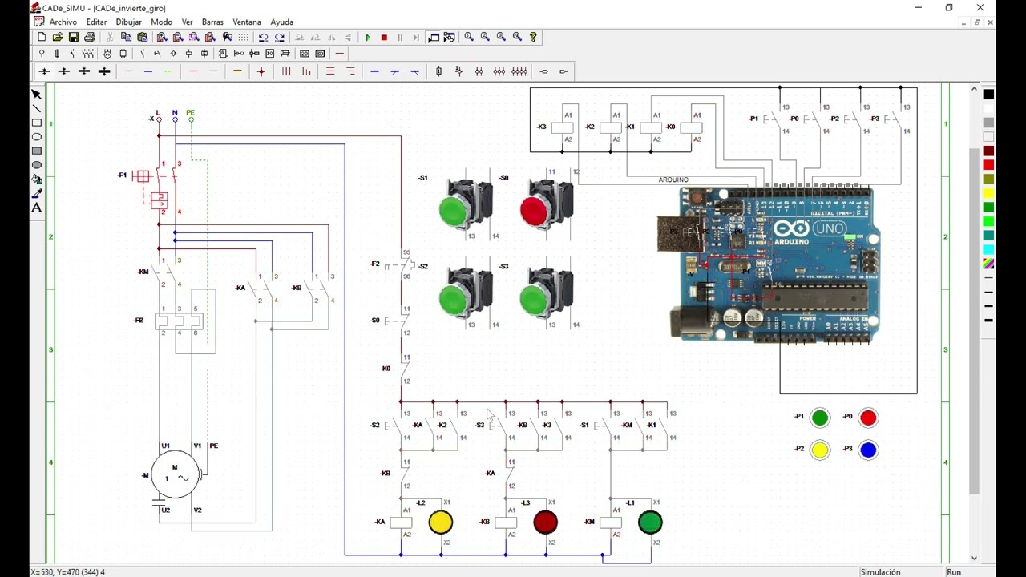1026x577 pixels.
Task: Choose the multicolor custom palette swatch
Action: tap(988, 264)
